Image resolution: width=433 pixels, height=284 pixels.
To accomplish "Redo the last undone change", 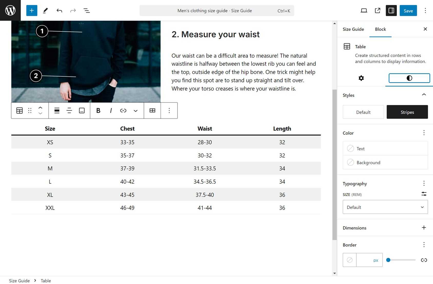I will click(73, 10).
